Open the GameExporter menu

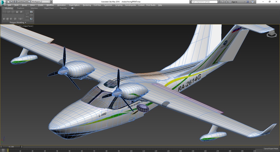click(130, 5)
